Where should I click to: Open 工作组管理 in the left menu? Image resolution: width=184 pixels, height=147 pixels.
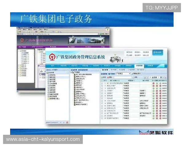tap(52, 84)
